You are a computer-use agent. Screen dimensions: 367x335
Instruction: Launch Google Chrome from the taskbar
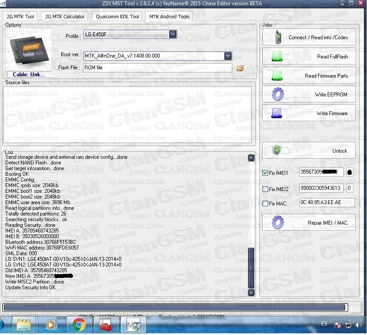(x=79, y=325)
